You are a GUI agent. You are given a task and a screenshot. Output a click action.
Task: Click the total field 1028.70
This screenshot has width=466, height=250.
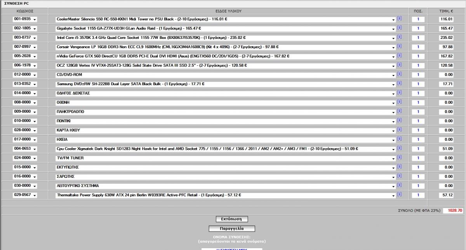(x=453, y=210)
